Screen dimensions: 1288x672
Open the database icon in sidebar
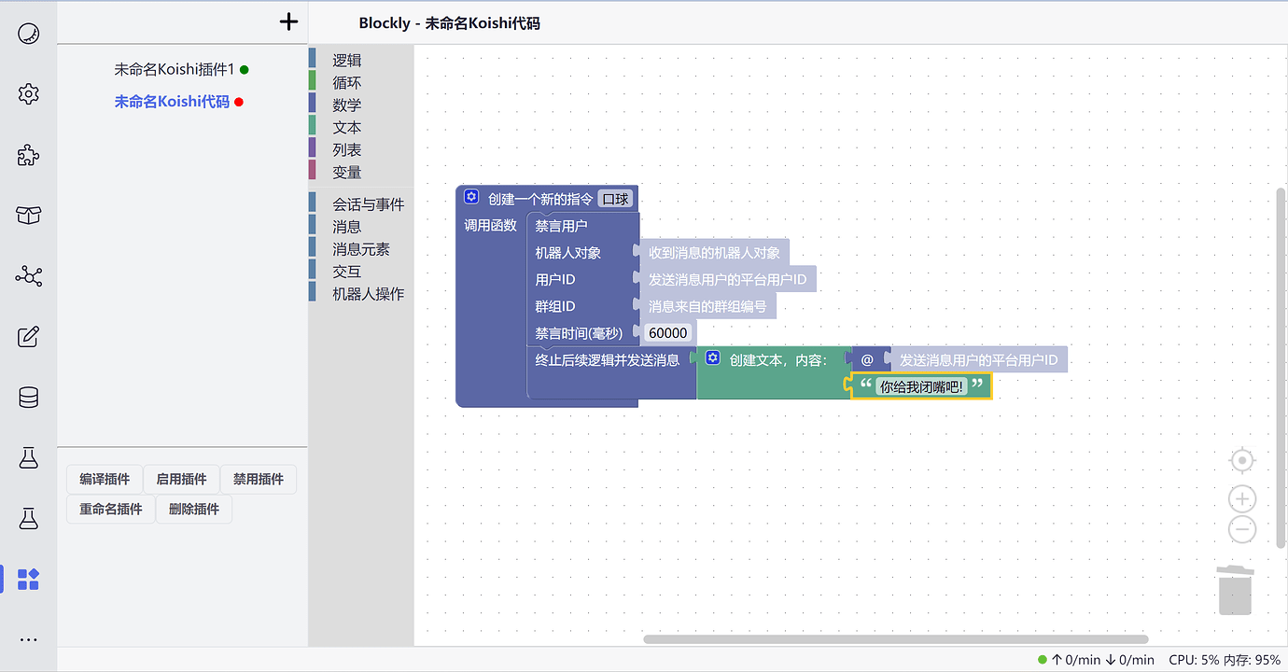29,398
